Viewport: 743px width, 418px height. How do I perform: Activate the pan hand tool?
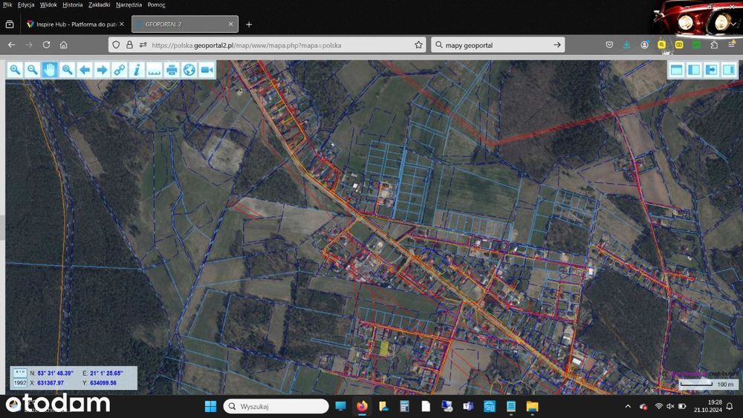[x=50, y=70]
